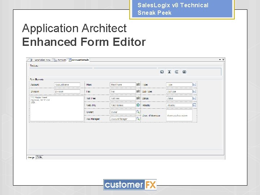The width and height of the screenshot is (260, 195).
Task: Switch to the first SalesLogix tab
Action: click(40, 60)
